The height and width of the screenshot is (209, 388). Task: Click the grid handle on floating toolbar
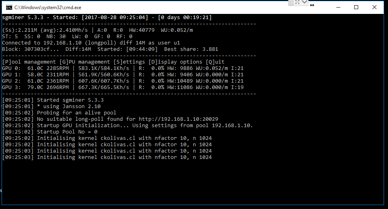click(291, 2)
